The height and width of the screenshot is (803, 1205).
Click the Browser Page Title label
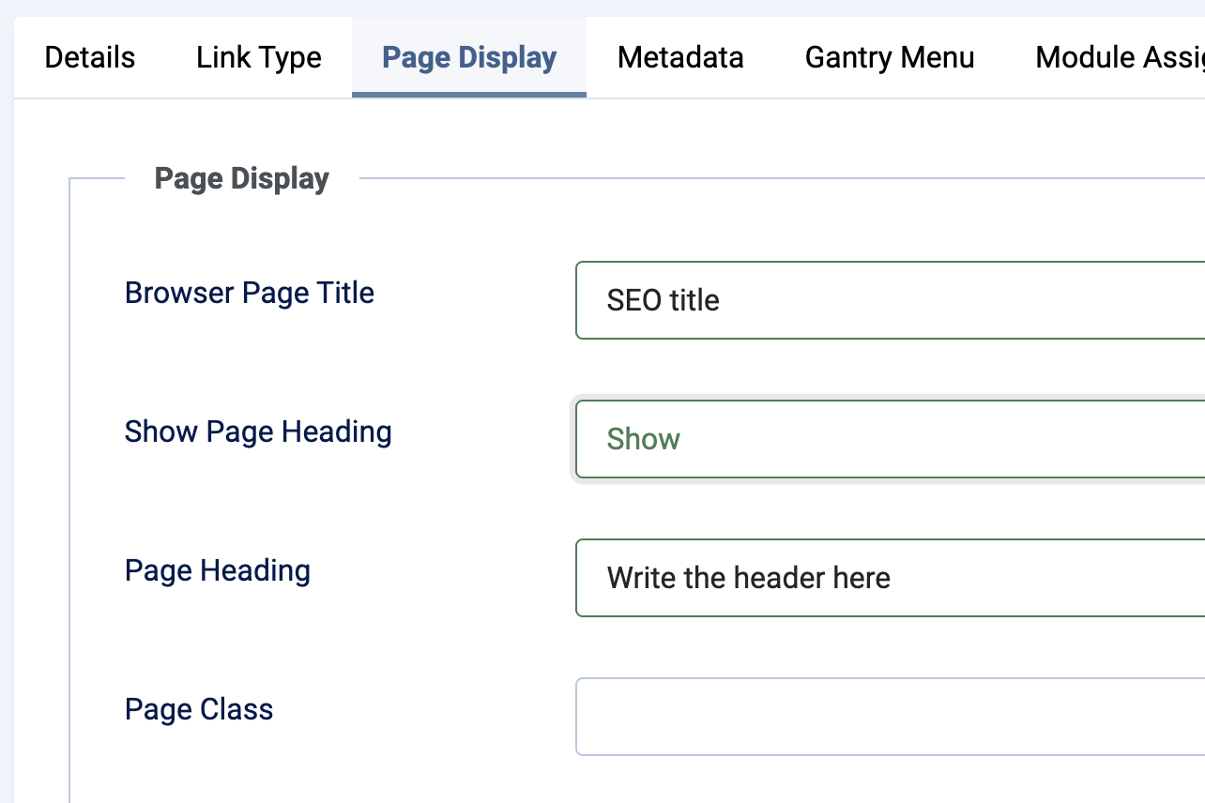(250, 293)
